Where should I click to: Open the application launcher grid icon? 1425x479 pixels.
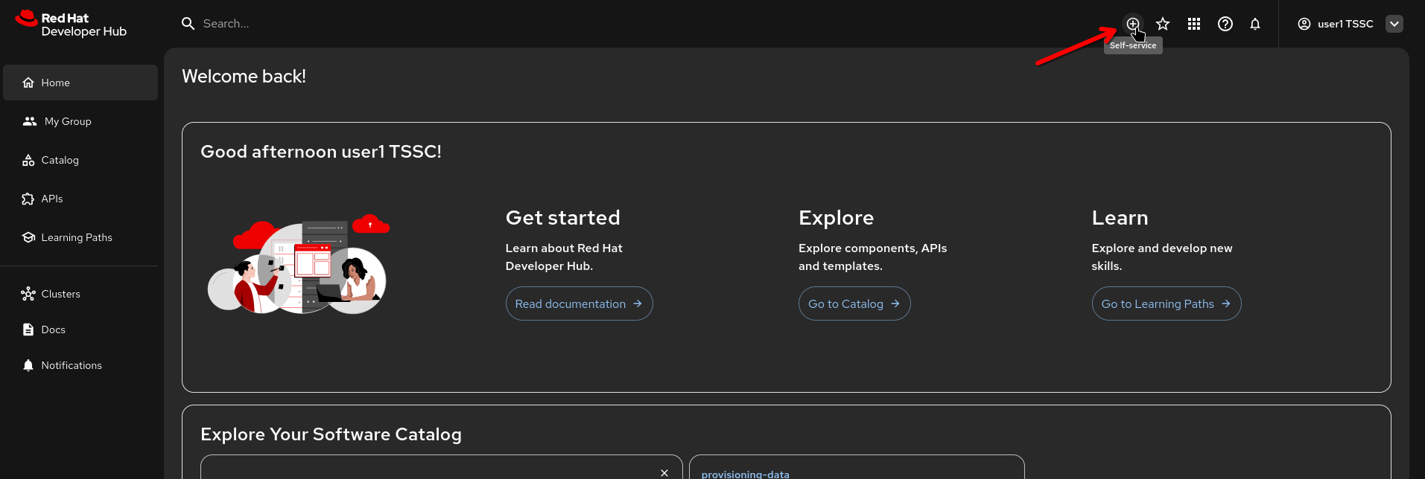pos(1194,24)
